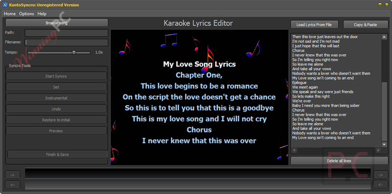Click the Undo button
The image size is (392, 194).
[56, 109]
